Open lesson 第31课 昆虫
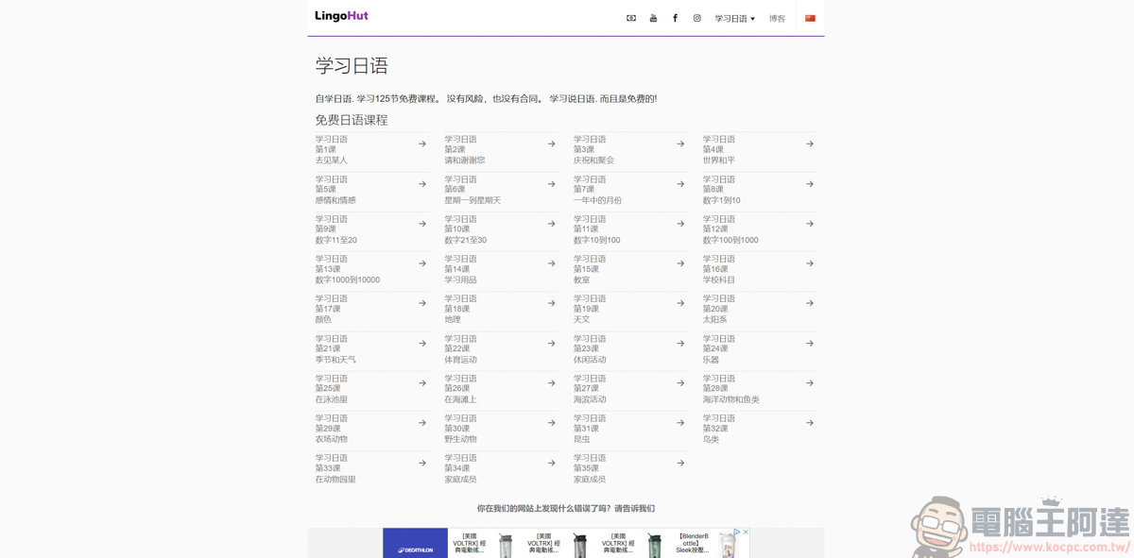 pyautogui.click(x=628, y=429)
